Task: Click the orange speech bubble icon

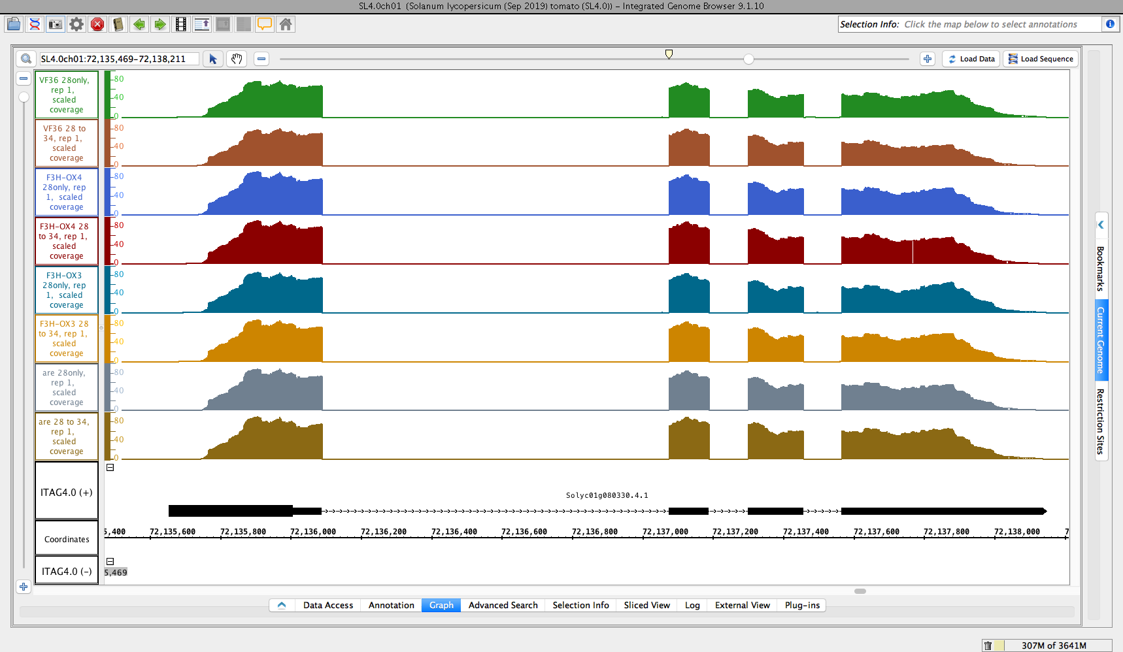Action: click(x=265, y=25)
